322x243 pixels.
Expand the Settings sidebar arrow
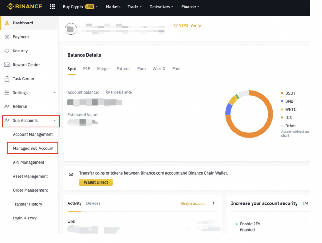[55, 93]
